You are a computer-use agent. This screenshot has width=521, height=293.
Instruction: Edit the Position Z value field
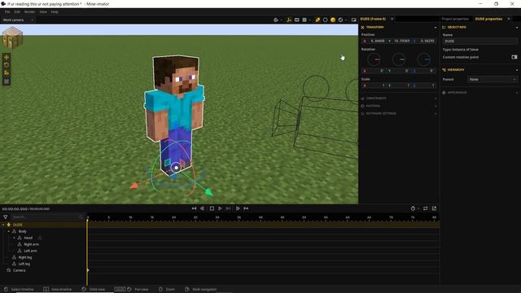[x=423, y=41]
